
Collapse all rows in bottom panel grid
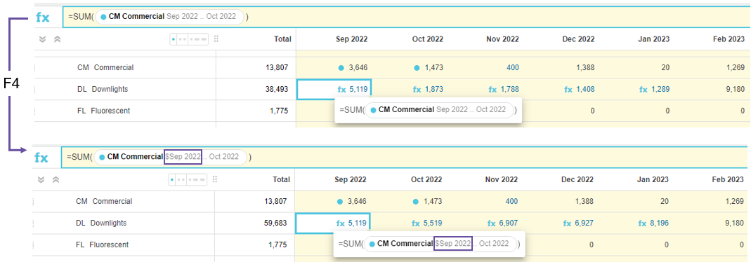(x=56, y=179)
